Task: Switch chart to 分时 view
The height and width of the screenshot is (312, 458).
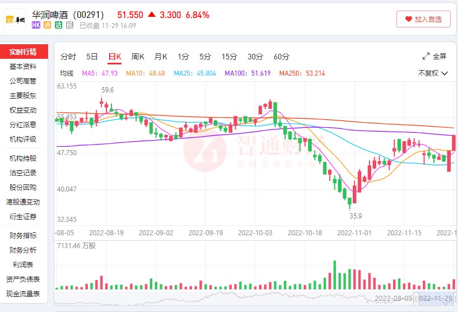Action: coord(68,57)
